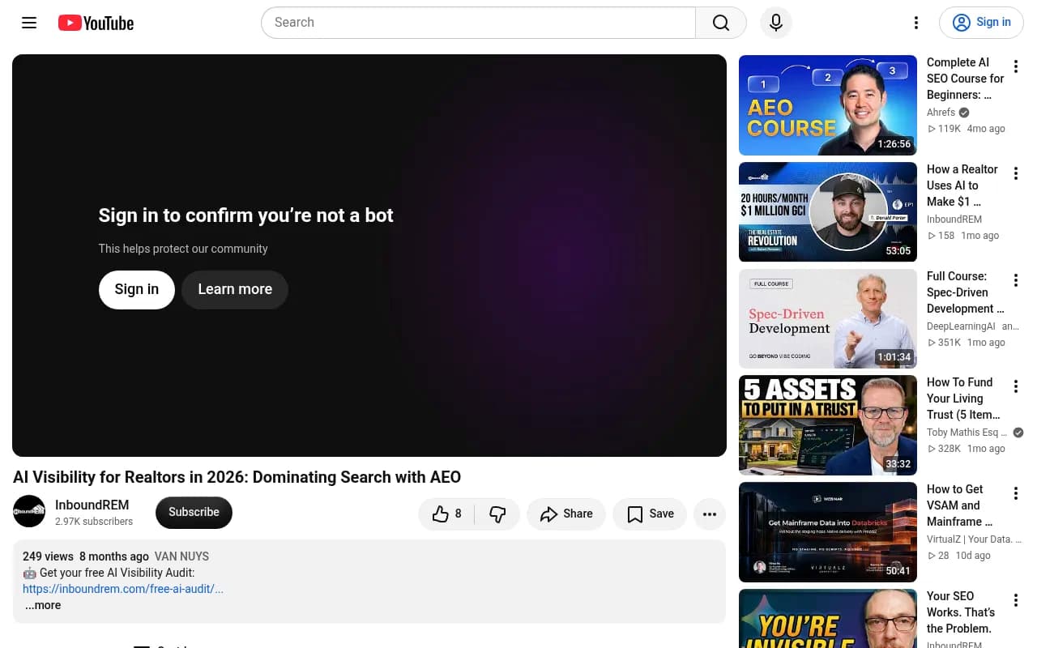Click the Ahrefs channel name
This screenshot has height=648, width=1037.
pos(941,113)
